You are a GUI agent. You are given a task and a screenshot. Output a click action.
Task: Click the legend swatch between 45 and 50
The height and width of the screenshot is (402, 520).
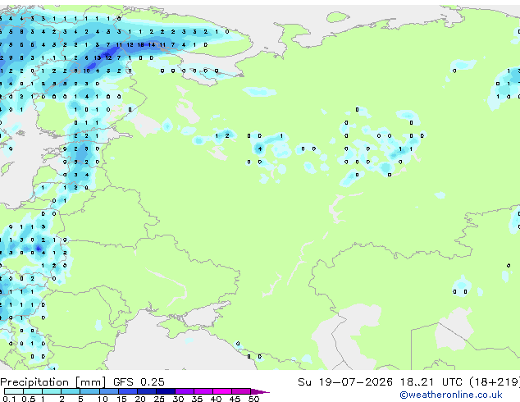click(241, 391)
